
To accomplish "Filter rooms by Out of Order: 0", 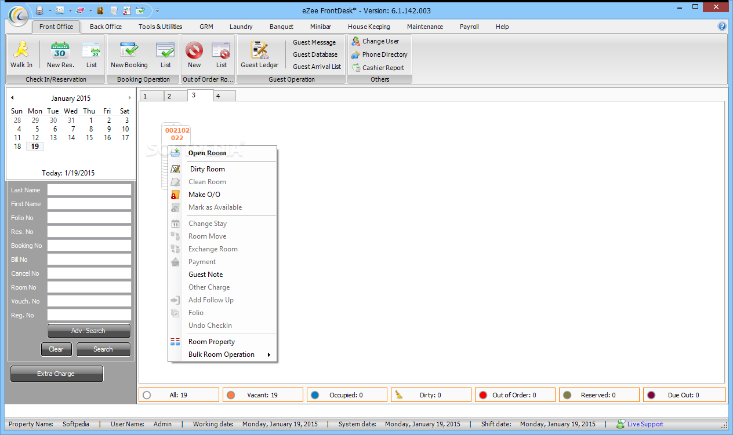I will 515,395.
